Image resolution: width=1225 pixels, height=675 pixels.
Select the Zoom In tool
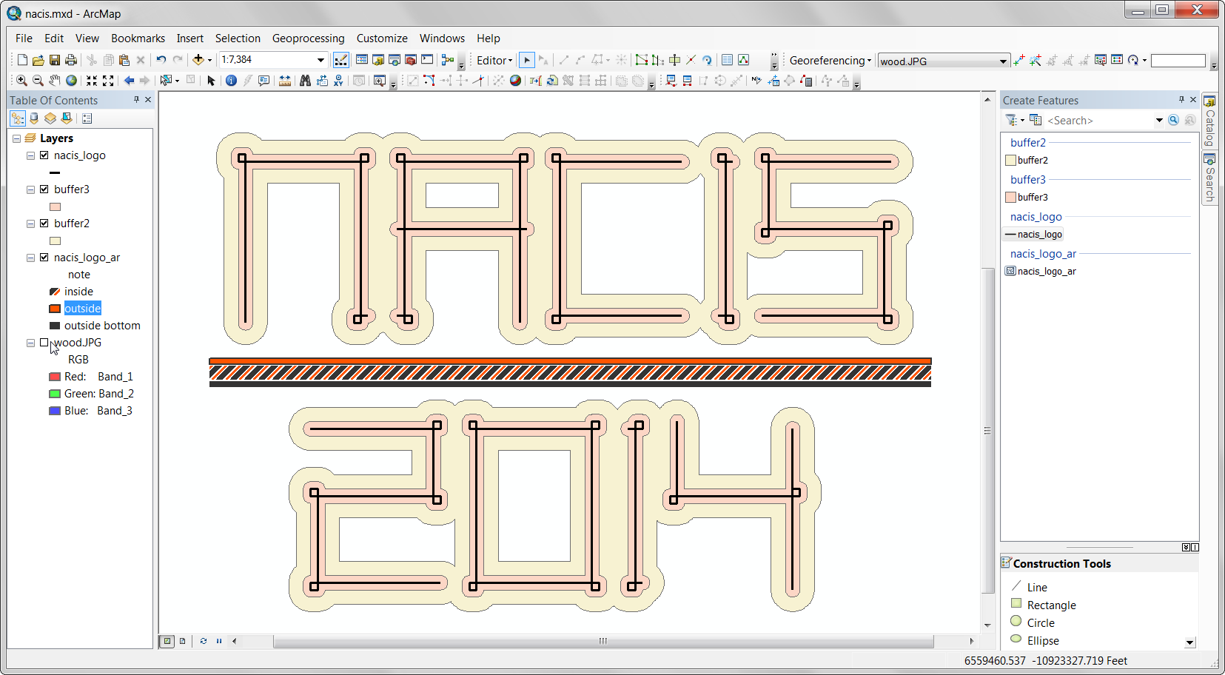22,81
